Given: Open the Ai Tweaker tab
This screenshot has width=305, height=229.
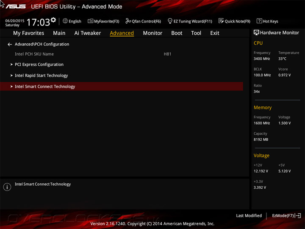Looking at the screenshot, I should [x=88, y=33].
